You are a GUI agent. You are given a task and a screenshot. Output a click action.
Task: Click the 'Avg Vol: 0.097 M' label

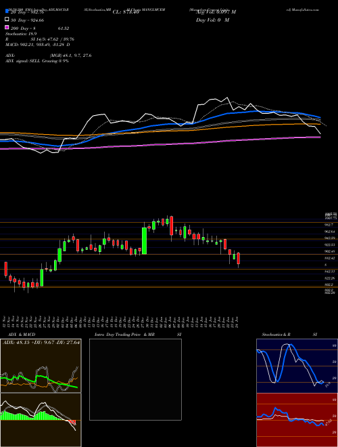(x=216, y=12)
